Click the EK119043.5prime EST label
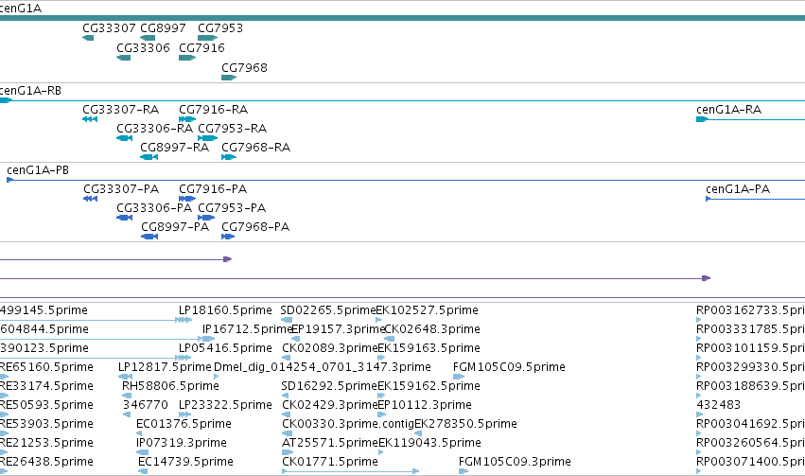Viewport: 805px width, 476px height. (x=429, y=443)
